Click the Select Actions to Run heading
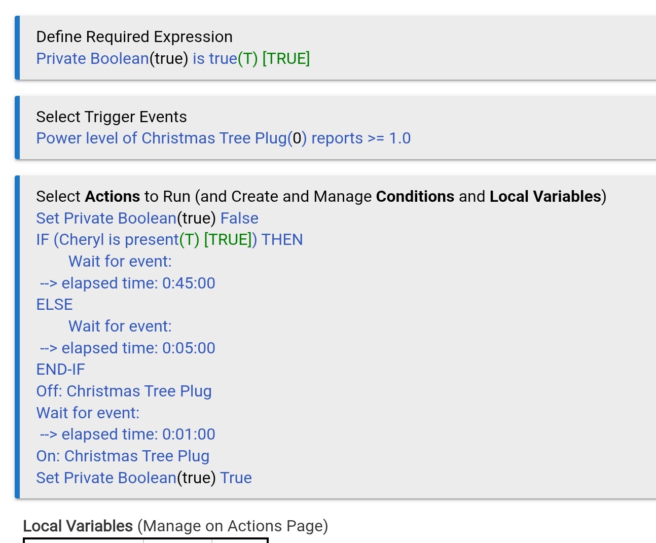The image size is (656, 543). click(321, 197)
